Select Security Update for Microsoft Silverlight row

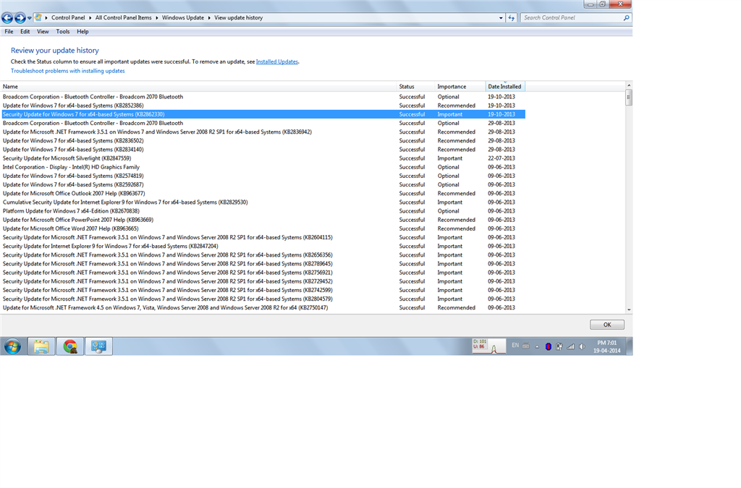pos(263,158)
